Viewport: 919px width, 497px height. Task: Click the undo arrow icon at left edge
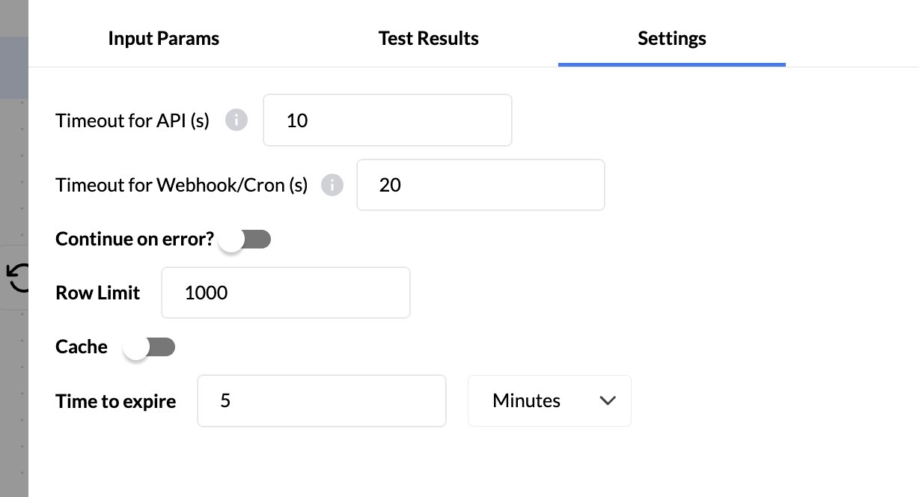pyautogui.click(x=18, y=278)
